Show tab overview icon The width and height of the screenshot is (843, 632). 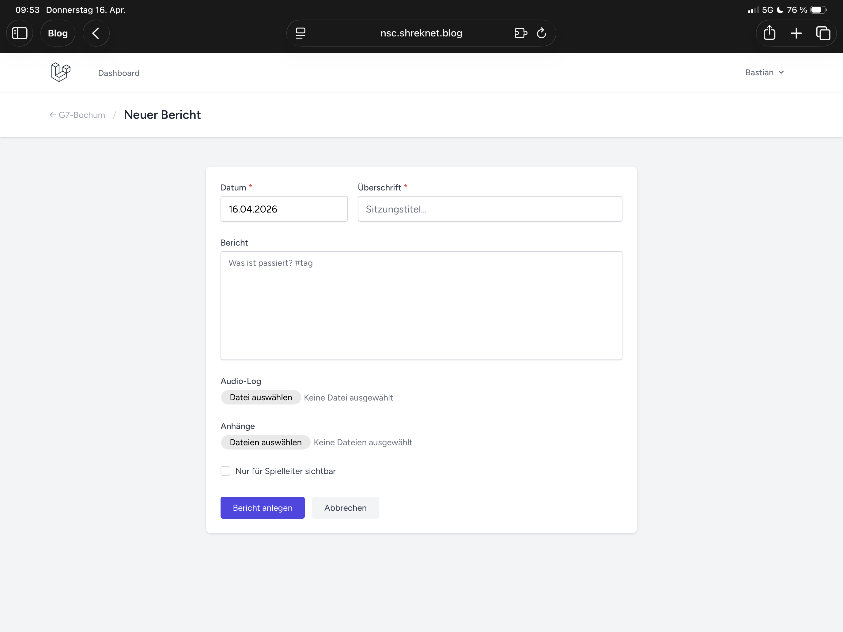pyautogui.click(x=823, y=33)
